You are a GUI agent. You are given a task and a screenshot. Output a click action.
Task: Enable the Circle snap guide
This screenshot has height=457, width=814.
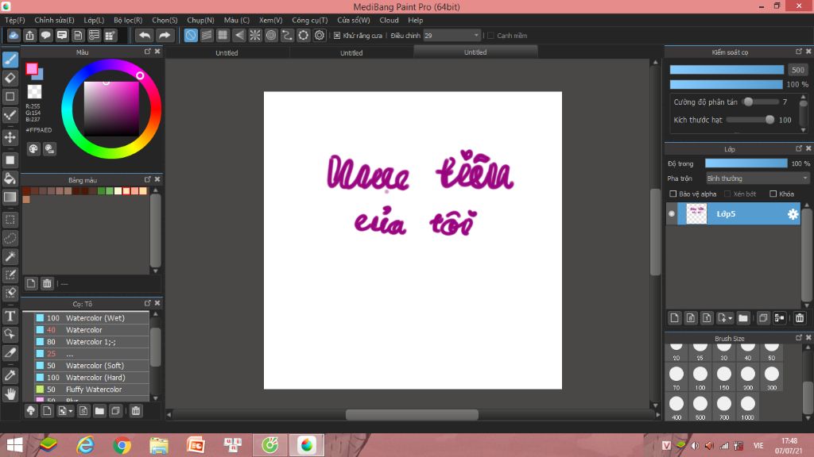[271, 35]
